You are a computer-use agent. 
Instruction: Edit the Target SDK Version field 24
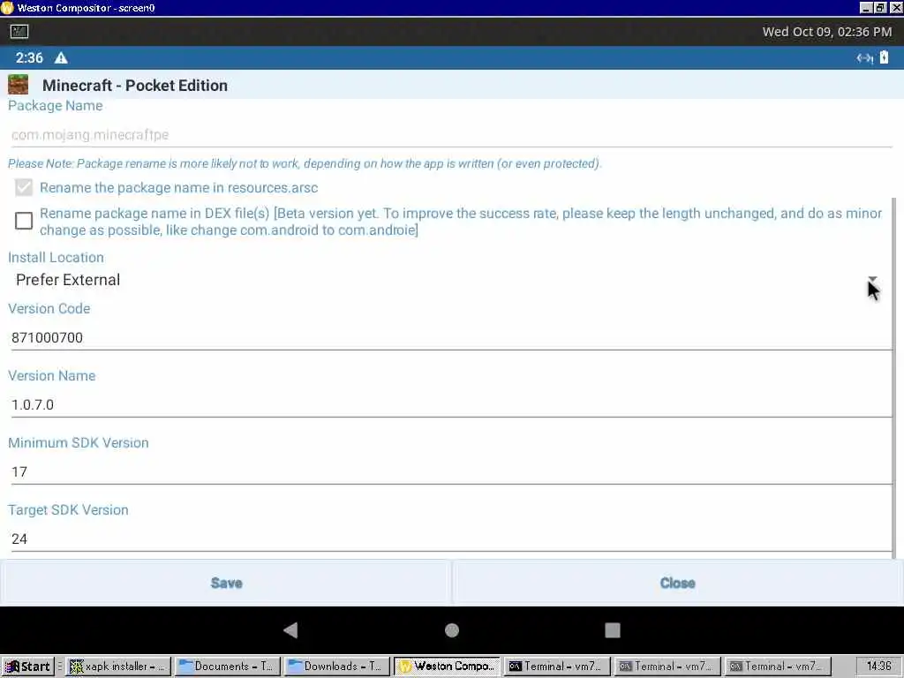pos(450,539)
